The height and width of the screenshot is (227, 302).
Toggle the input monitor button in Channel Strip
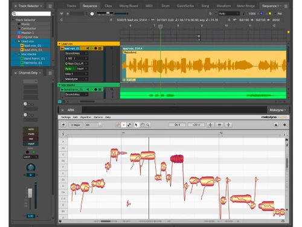tap(31, 143)
